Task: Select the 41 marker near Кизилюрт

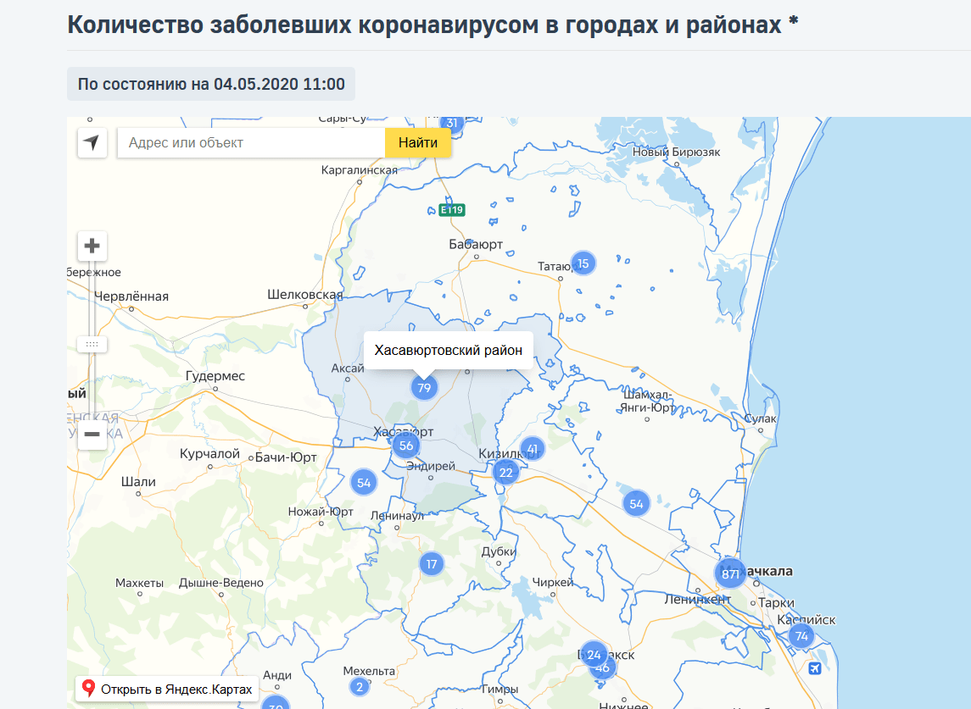Action: (533, 448)
